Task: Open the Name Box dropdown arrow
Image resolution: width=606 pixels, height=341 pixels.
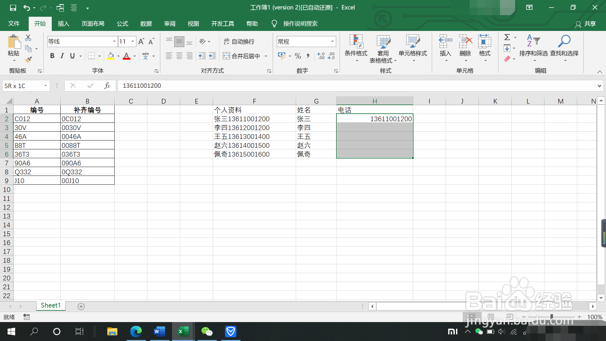Action: coord(45,86)
